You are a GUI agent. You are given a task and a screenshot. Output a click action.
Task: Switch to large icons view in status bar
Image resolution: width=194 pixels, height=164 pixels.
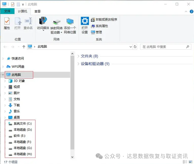(191, 162)
